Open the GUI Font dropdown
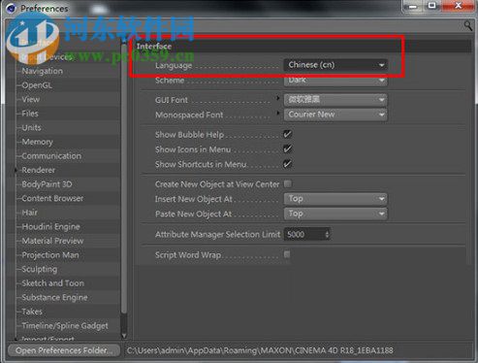 click(x=335, y=100)
